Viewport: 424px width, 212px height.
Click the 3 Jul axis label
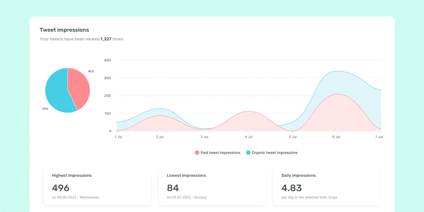coord(204,137)
